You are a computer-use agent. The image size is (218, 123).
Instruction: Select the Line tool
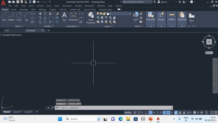tap(4, 16)
